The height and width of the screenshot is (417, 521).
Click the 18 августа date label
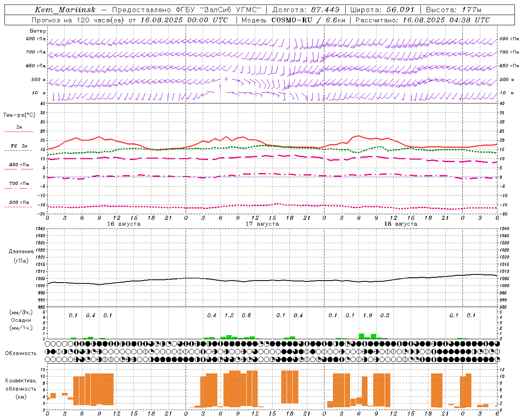pos(401,224)
